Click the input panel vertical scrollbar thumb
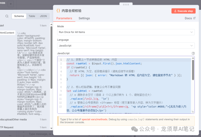This screenshot has height=137, width=201. pos(51,57)
